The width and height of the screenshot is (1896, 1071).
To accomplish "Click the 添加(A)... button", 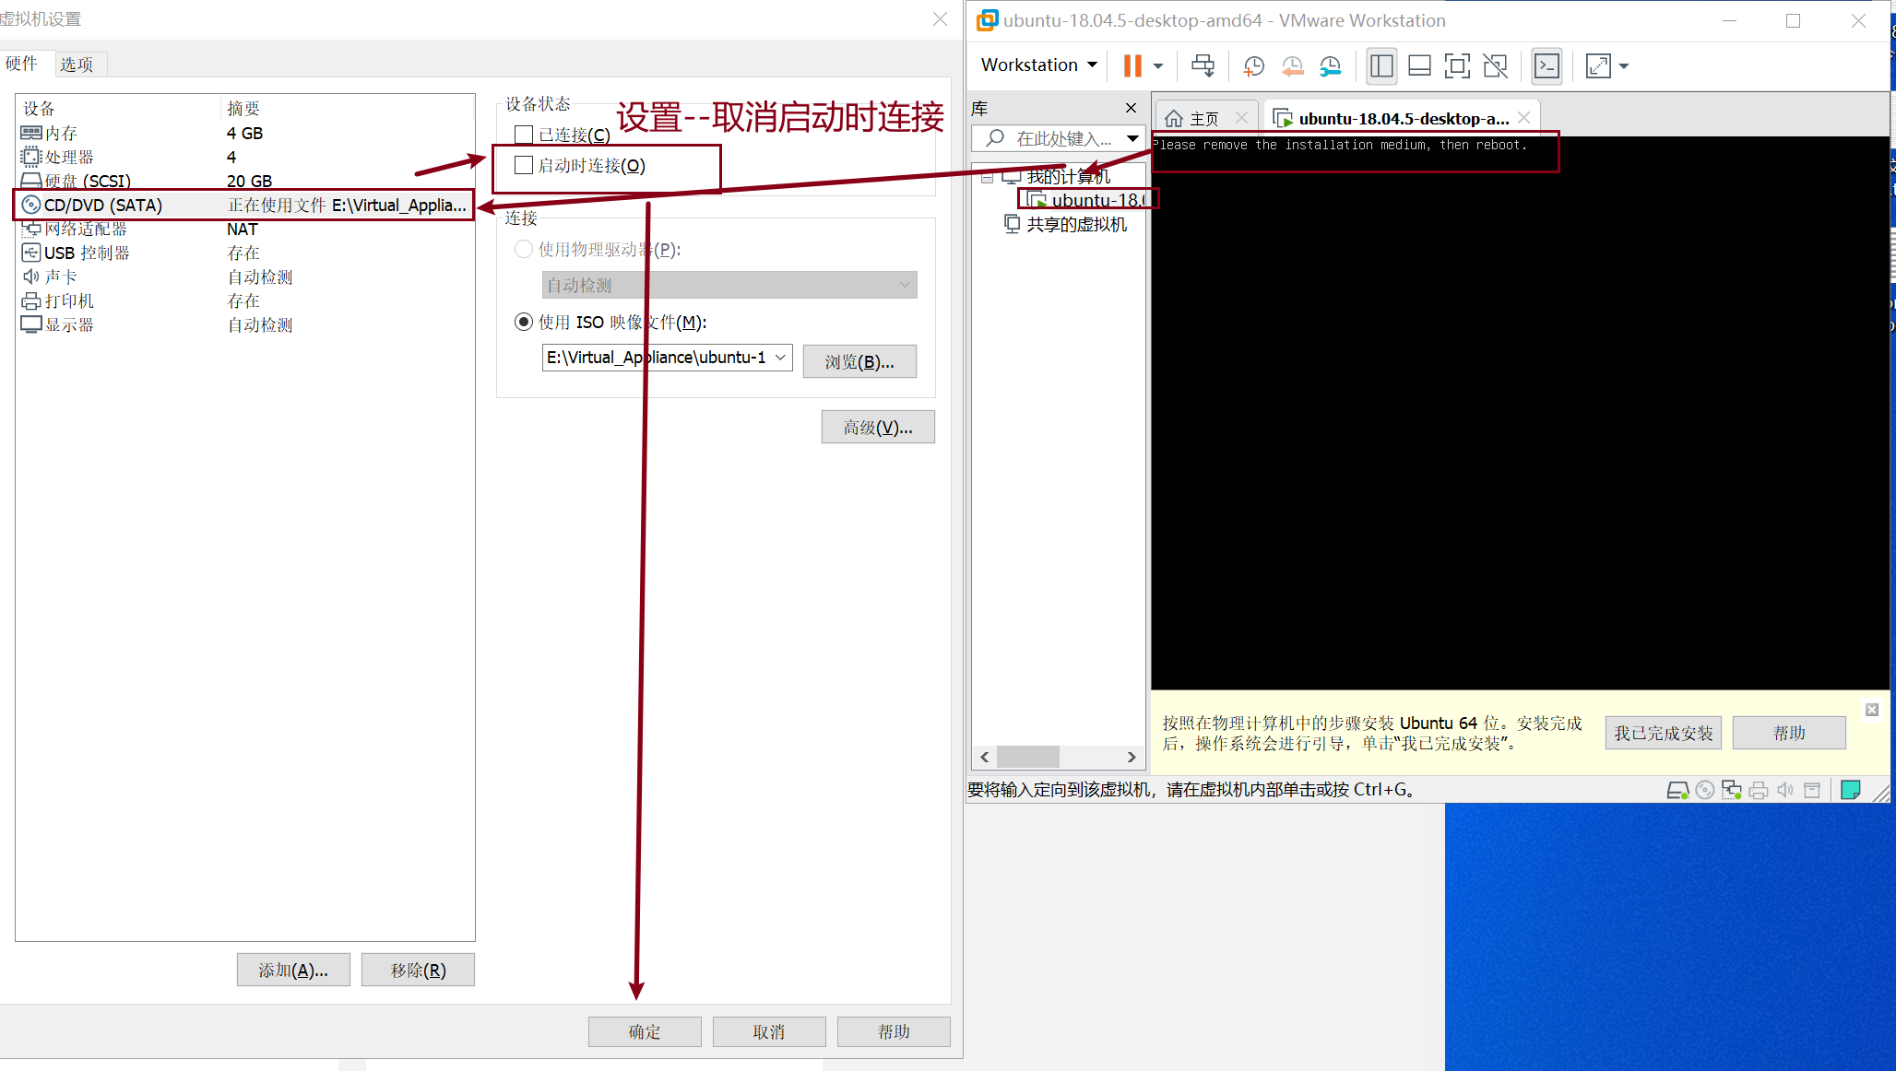I will (293, 970).
